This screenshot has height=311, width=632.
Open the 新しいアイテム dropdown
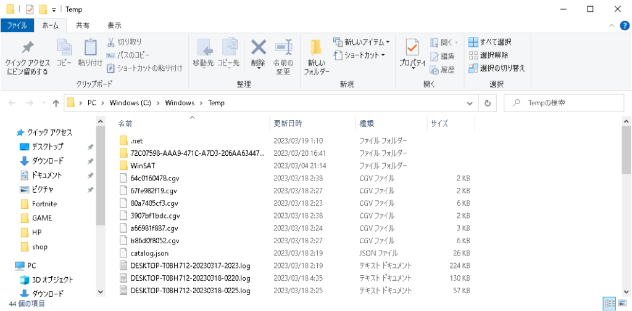362,42
